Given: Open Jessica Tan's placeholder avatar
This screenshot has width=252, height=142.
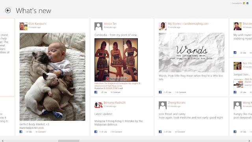Looking at the screenshot, I should tap(98, 26).
